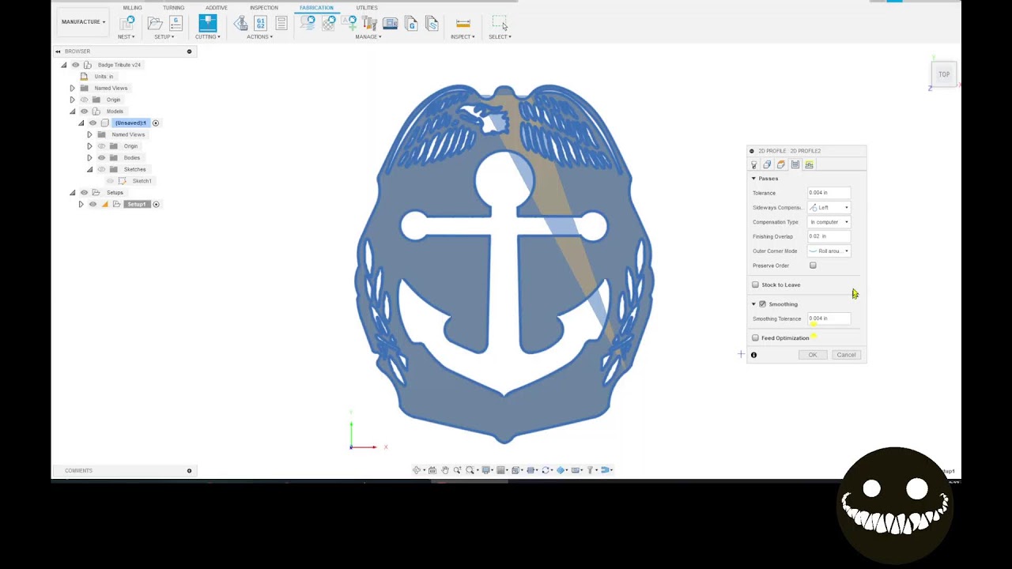Toggle visibility of the Setups node
The width and height of the screenshot is (1012, 569).
tap(85, 193)
